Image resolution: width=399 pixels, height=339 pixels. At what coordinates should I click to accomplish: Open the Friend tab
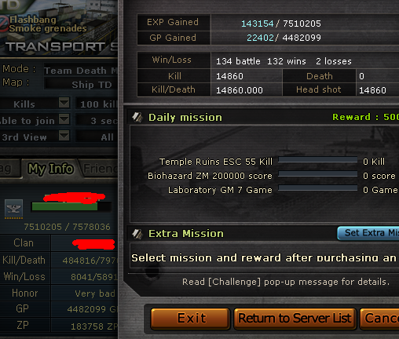[100, 169]
